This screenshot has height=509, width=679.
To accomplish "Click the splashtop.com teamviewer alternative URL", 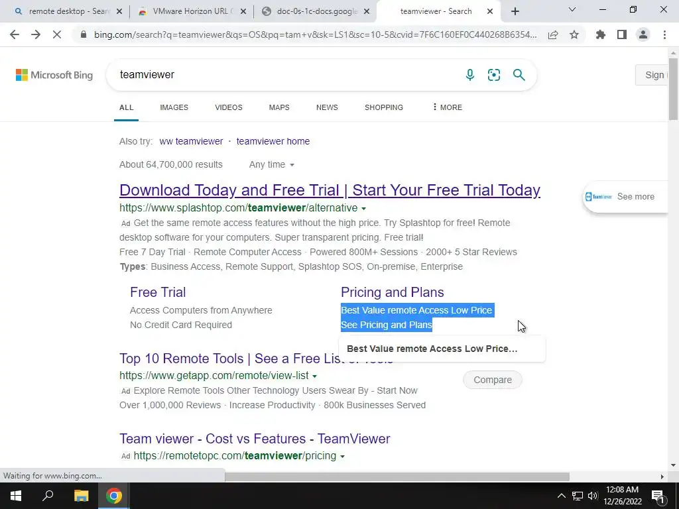I will point(239,207).
